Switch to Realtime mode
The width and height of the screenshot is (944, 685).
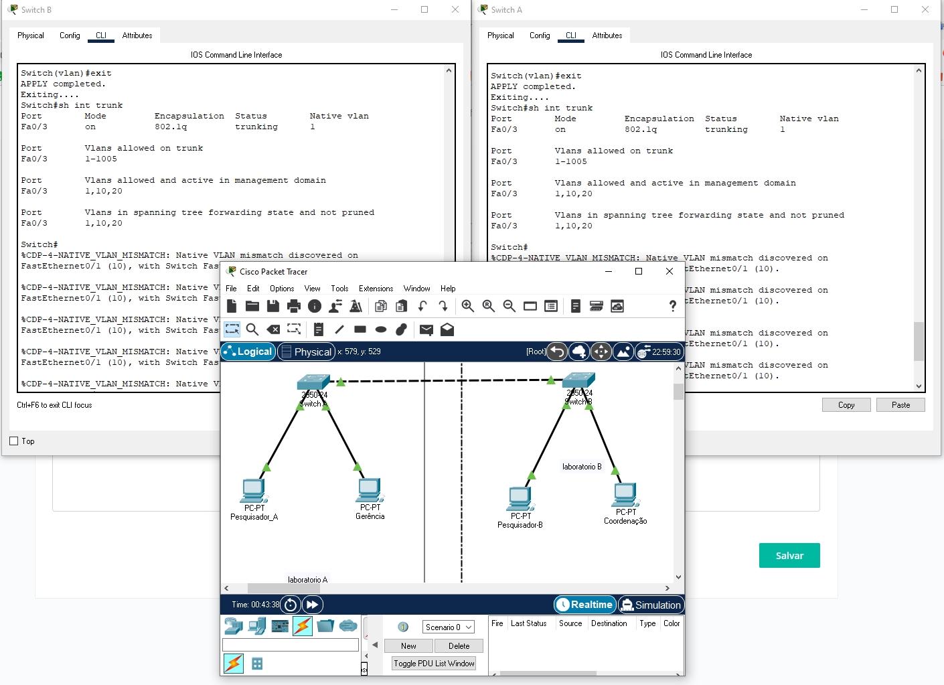[x=584, y=605]
